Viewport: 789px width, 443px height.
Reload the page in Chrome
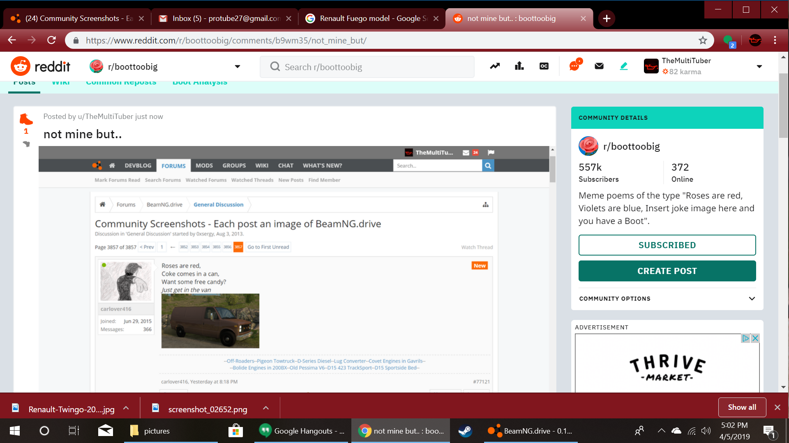tap(51, 40)
